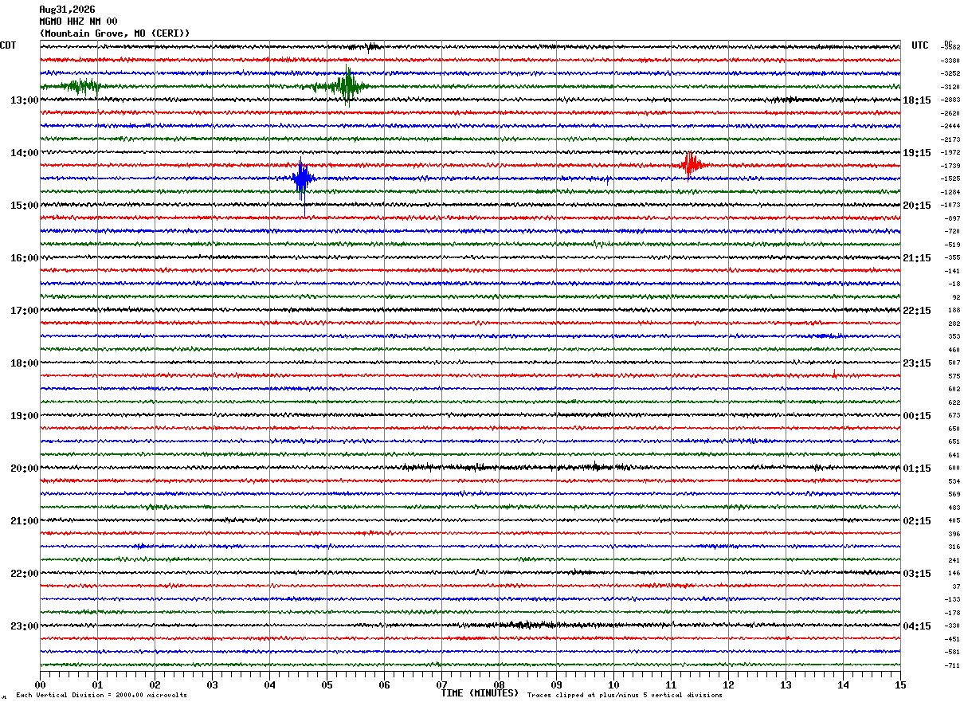Click the red seismic burst near 19:15
This screenshot has width=964, height=706.
click(x=692, y=165)
